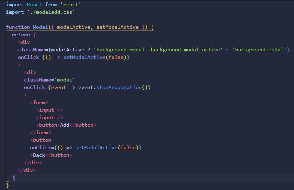
Task: Click the './modaladd.css' import path
Action: pyautogui.click(x=51, y=12)
